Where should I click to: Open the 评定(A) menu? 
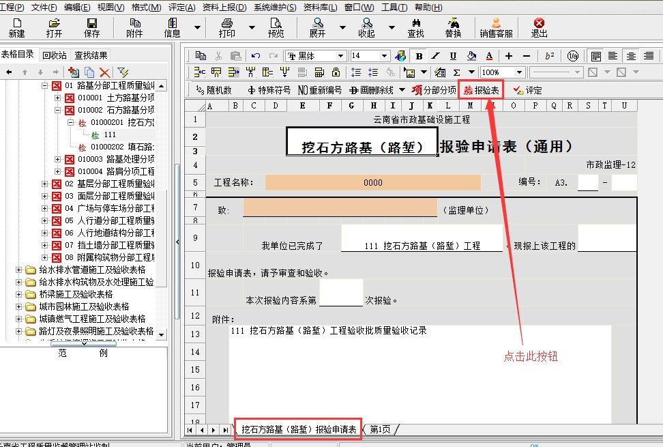[x=181, y=8]
